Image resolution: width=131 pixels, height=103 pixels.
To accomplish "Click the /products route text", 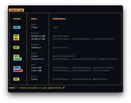I will (x=36, y=47).
